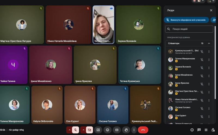Open more options for Зоряна Воловнік
This screenshot has width=218, height=135.
tap(209, 68)
